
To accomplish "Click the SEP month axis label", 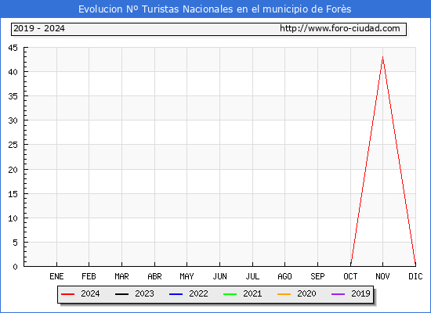I will click(x=317, y=276).
